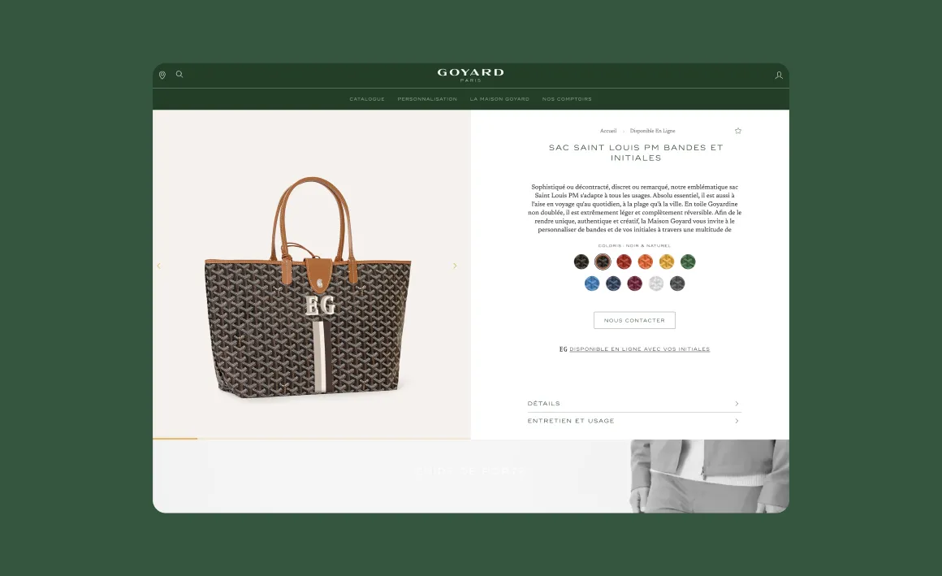Click the Goyard Paris logo
This screenshot has height=576, width=942.
pyautogui.click(x=470, y=76)
